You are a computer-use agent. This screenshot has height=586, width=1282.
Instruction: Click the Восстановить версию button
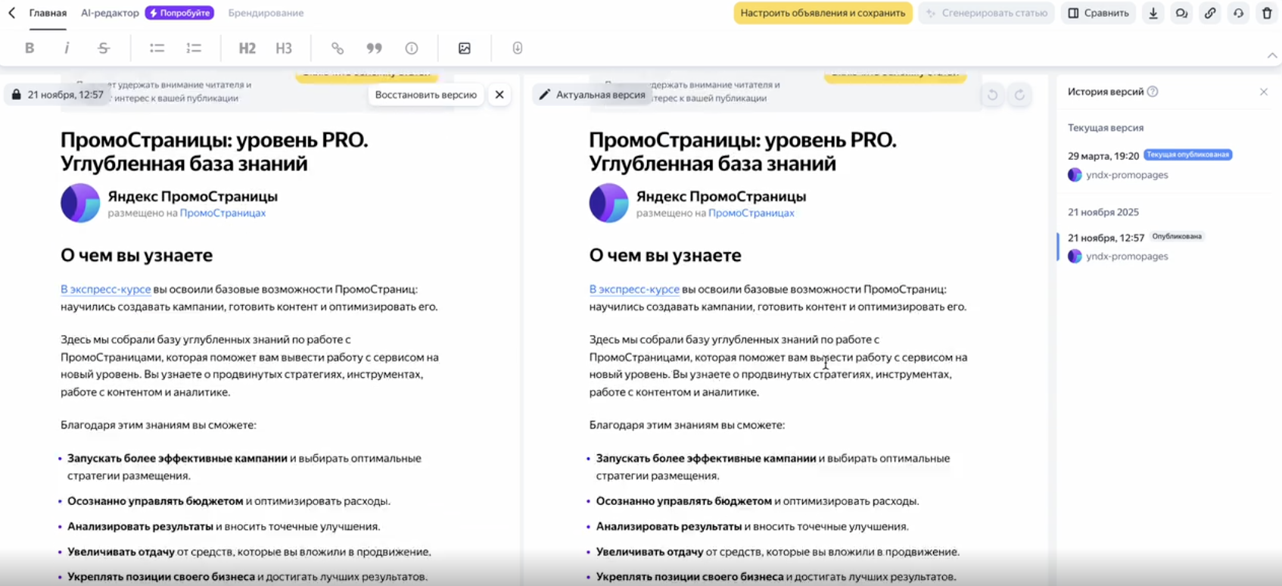tap(425, 95)
